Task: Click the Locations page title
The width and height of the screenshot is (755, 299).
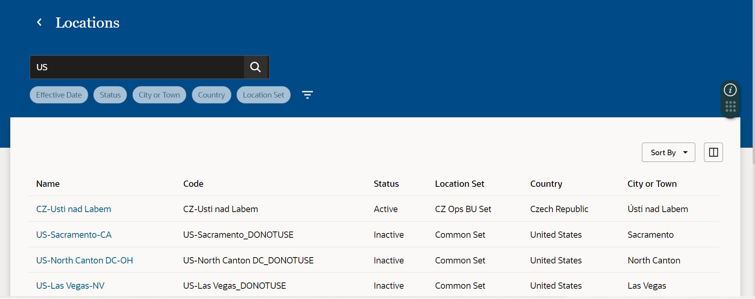Action: point(87,23)
